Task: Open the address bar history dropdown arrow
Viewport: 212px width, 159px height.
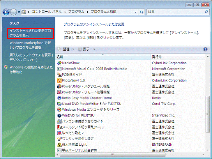Action: pos(136,12)
